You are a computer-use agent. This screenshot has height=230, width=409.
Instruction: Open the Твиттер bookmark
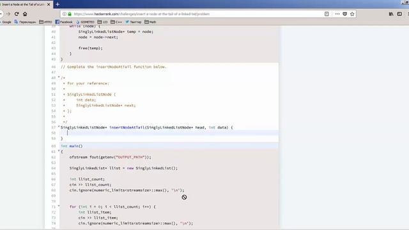[134, 22]
